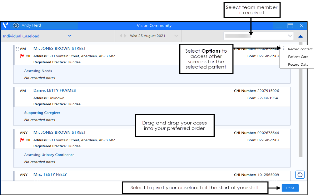Image resolution: width=314 pixels, height=195 pixels.
Task: Click No recorded notes under Assessing Needs
Action: pyautogui.click(x=40, y=78)
